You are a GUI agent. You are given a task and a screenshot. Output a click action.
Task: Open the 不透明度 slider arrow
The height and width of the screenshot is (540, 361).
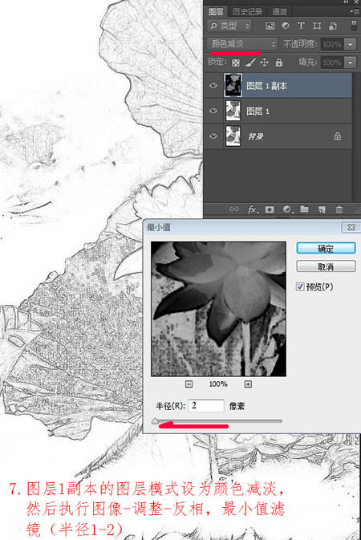[351, 44]
